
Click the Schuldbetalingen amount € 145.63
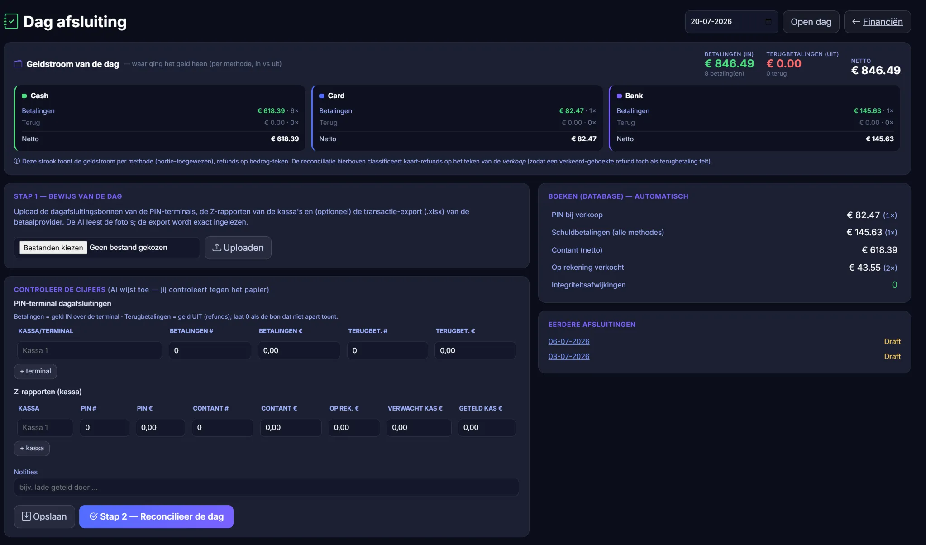(x=864, y=232)
